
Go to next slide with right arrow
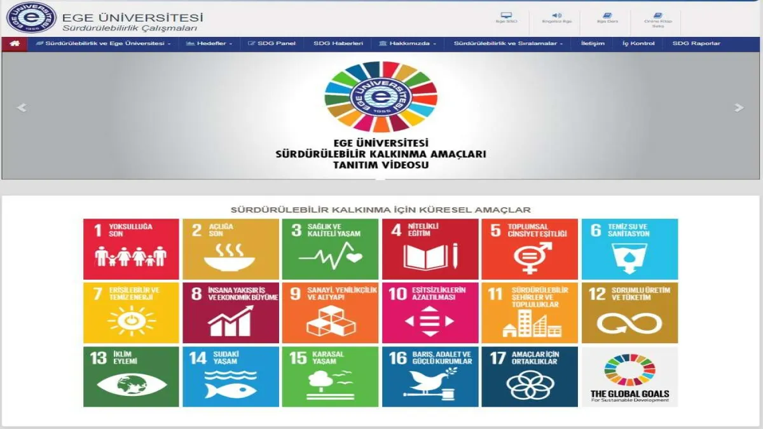click(738, 108)
